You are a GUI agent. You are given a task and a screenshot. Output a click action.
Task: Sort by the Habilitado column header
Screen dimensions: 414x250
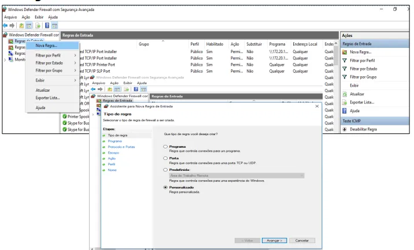tap(215, 44)
